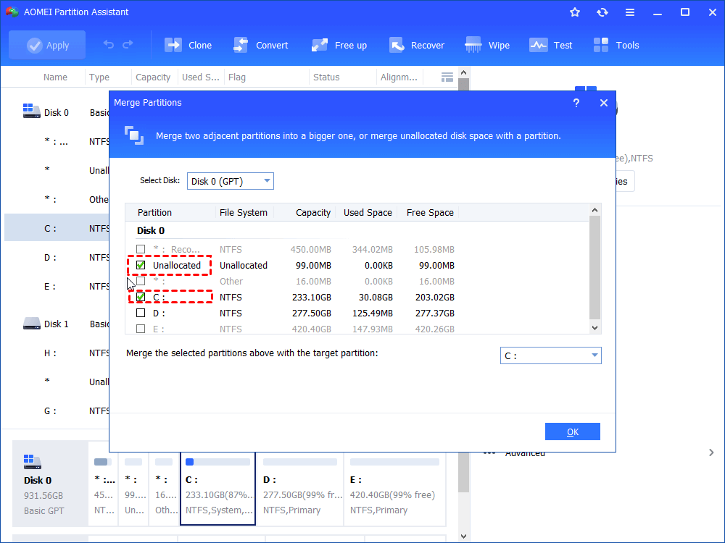Uncheck the C: partition checkbox
This screenshot has height=543, width=725.
(x=141, y=297)
